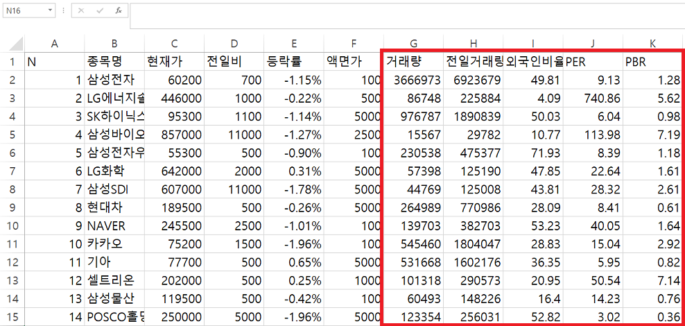Click the PER cell 740.86
Viewport: 685px width, 326px height.
coord(593,98)
